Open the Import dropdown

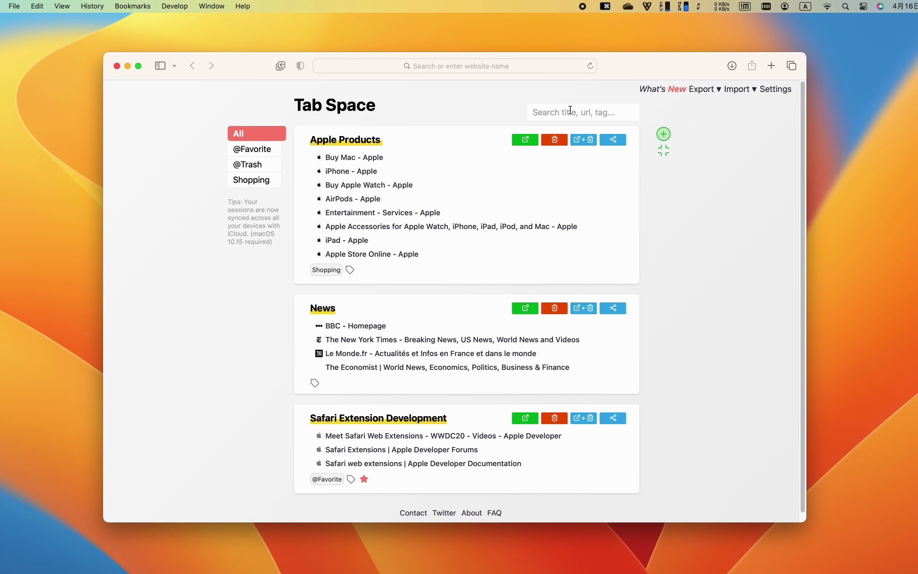(x=740, y=89)
